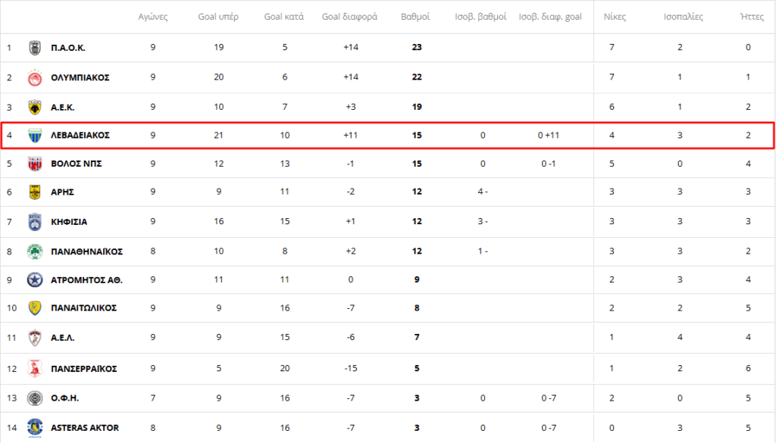
Task: Click the Α.Ε.Κ. yellow eagle crest
Action: (x=34, y=107)
